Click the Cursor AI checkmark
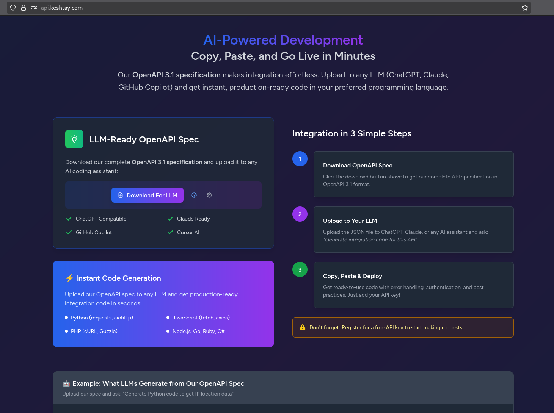This screenshot has width=554, height=413. [x=170, y=232]
